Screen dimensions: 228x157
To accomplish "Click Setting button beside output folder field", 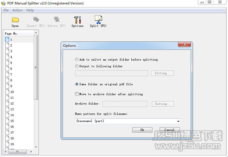I will point(162,73).
